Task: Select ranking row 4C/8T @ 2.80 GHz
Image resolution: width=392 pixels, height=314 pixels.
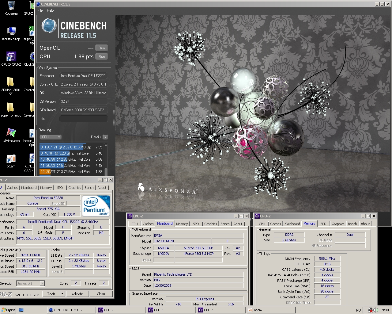Action: click(x=71, y=159)
